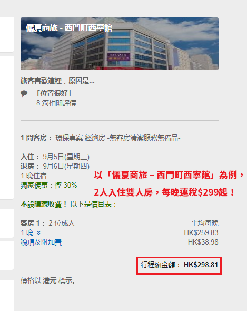Click the 1 間客房 room type description
The height and width of the screenshot is (311, 247).
click(100, 138)
